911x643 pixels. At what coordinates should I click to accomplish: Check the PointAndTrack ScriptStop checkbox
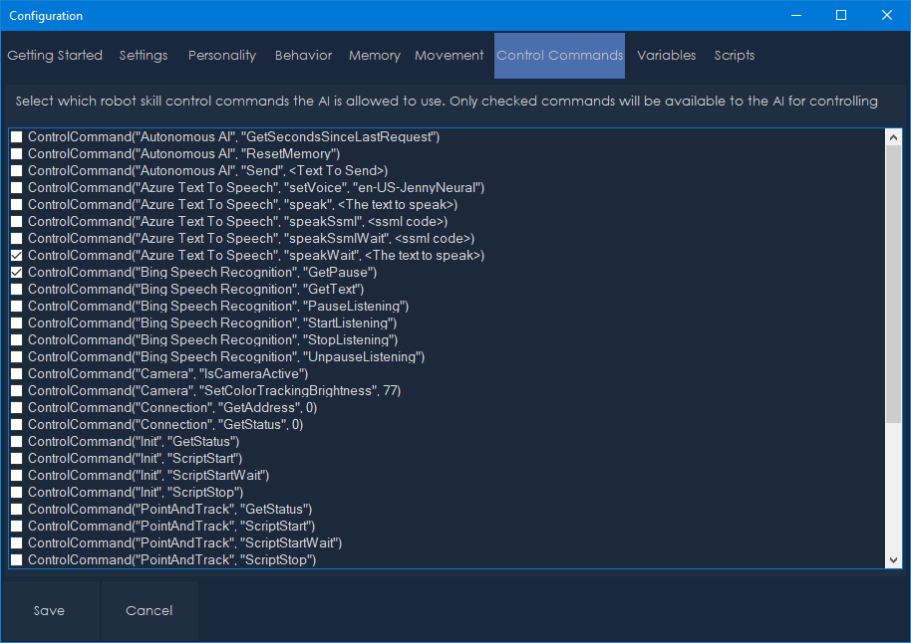click(16, 560)
